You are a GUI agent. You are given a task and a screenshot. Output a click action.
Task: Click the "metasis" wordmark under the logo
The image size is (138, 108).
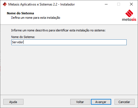coord(129,20)
